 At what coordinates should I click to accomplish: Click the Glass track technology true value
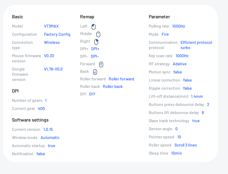tap(196, 121)
